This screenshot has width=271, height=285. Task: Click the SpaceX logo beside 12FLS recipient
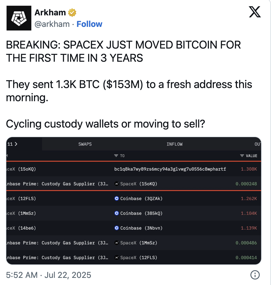tap(117, 258)
